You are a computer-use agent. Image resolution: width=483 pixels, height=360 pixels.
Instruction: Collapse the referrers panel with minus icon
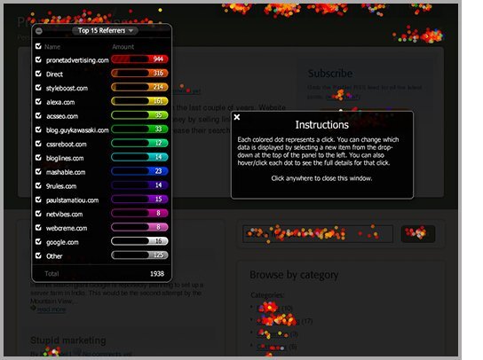click(39, 31)
